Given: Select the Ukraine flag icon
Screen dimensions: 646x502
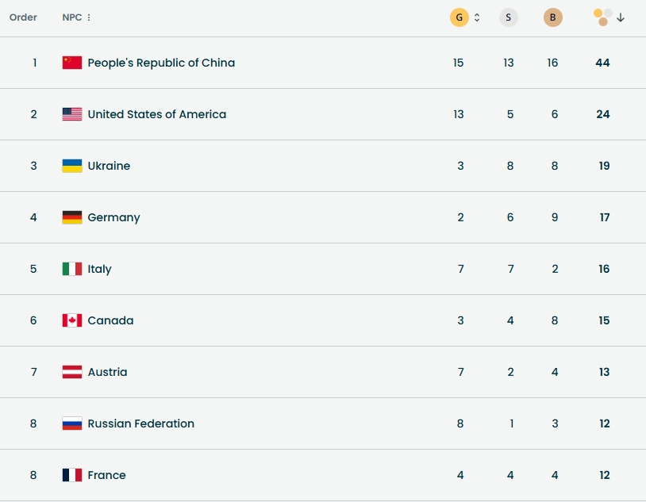Looking at the screenshot, I should (71, 165).
